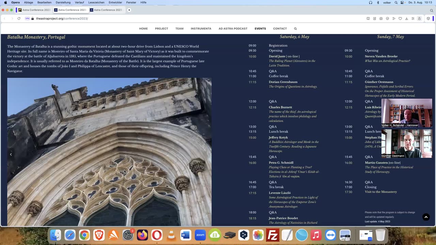
Task: Click the Opera profile account icon
Action: [x=419, y=18]
